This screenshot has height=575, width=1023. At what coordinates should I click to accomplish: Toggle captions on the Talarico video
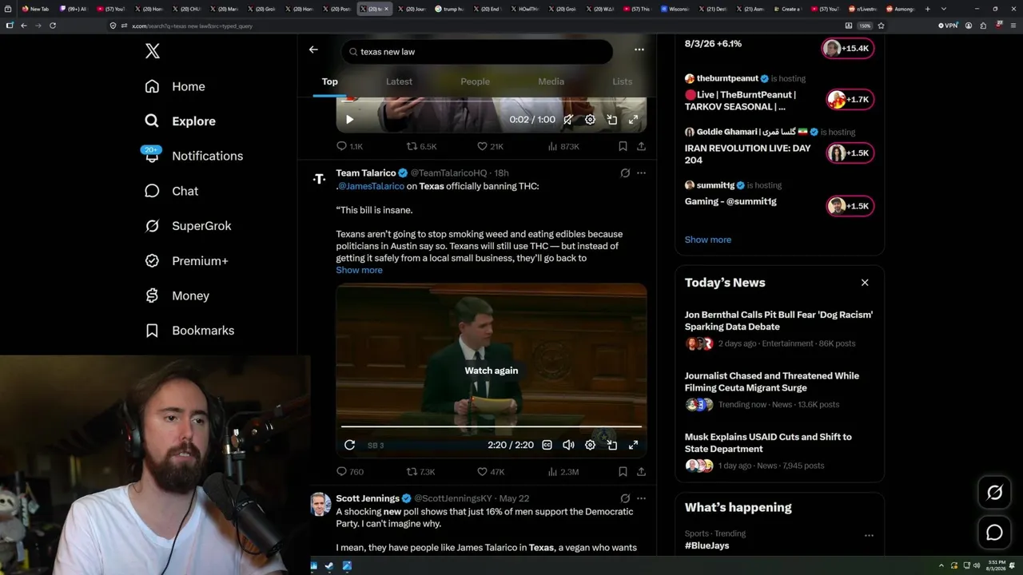pos(547,445)
